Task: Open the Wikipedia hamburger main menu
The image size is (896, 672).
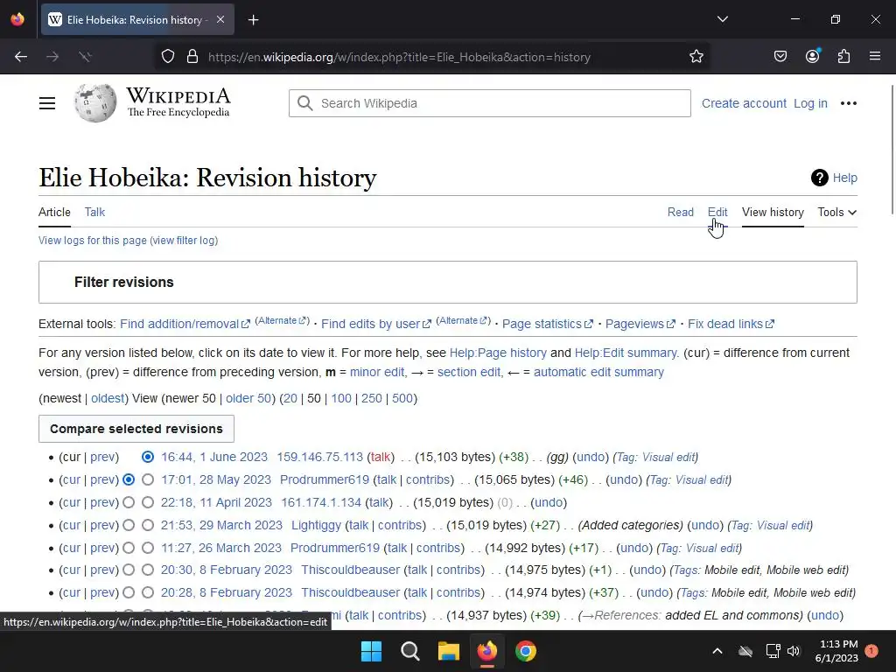Action: 47,103
